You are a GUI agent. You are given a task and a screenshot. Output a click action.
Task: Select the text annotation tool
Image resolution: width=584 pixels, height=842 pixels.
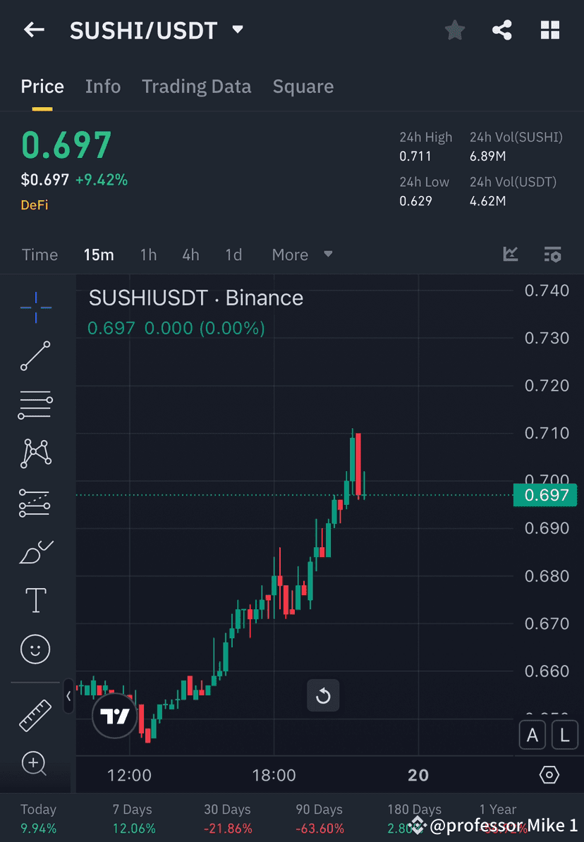pyautogui.click(x=35, y=600)
